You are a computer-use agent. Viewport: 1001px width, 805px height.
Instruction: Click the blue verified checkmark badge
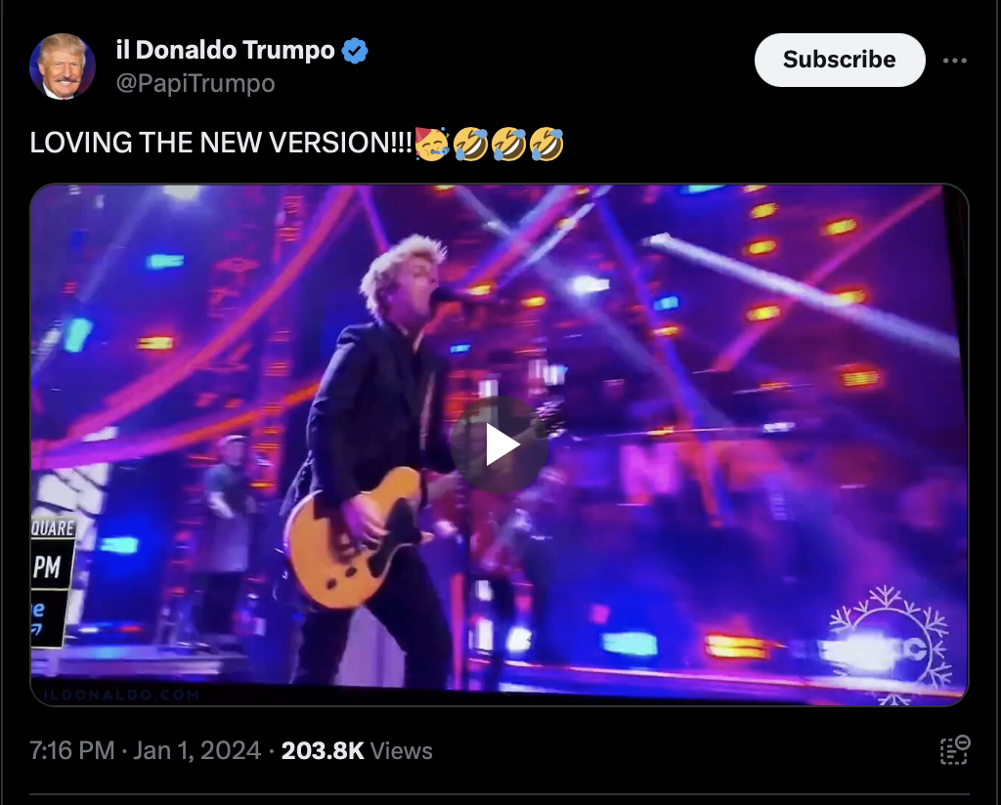pyautogui.click(x=354, y=51)
